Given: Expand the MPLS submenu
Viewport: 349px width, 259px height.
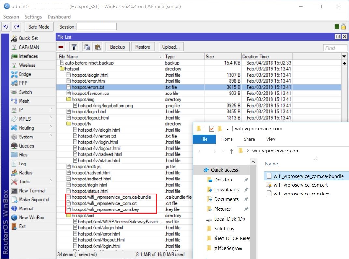Looking at the screenshot, I should coord(51,119).
